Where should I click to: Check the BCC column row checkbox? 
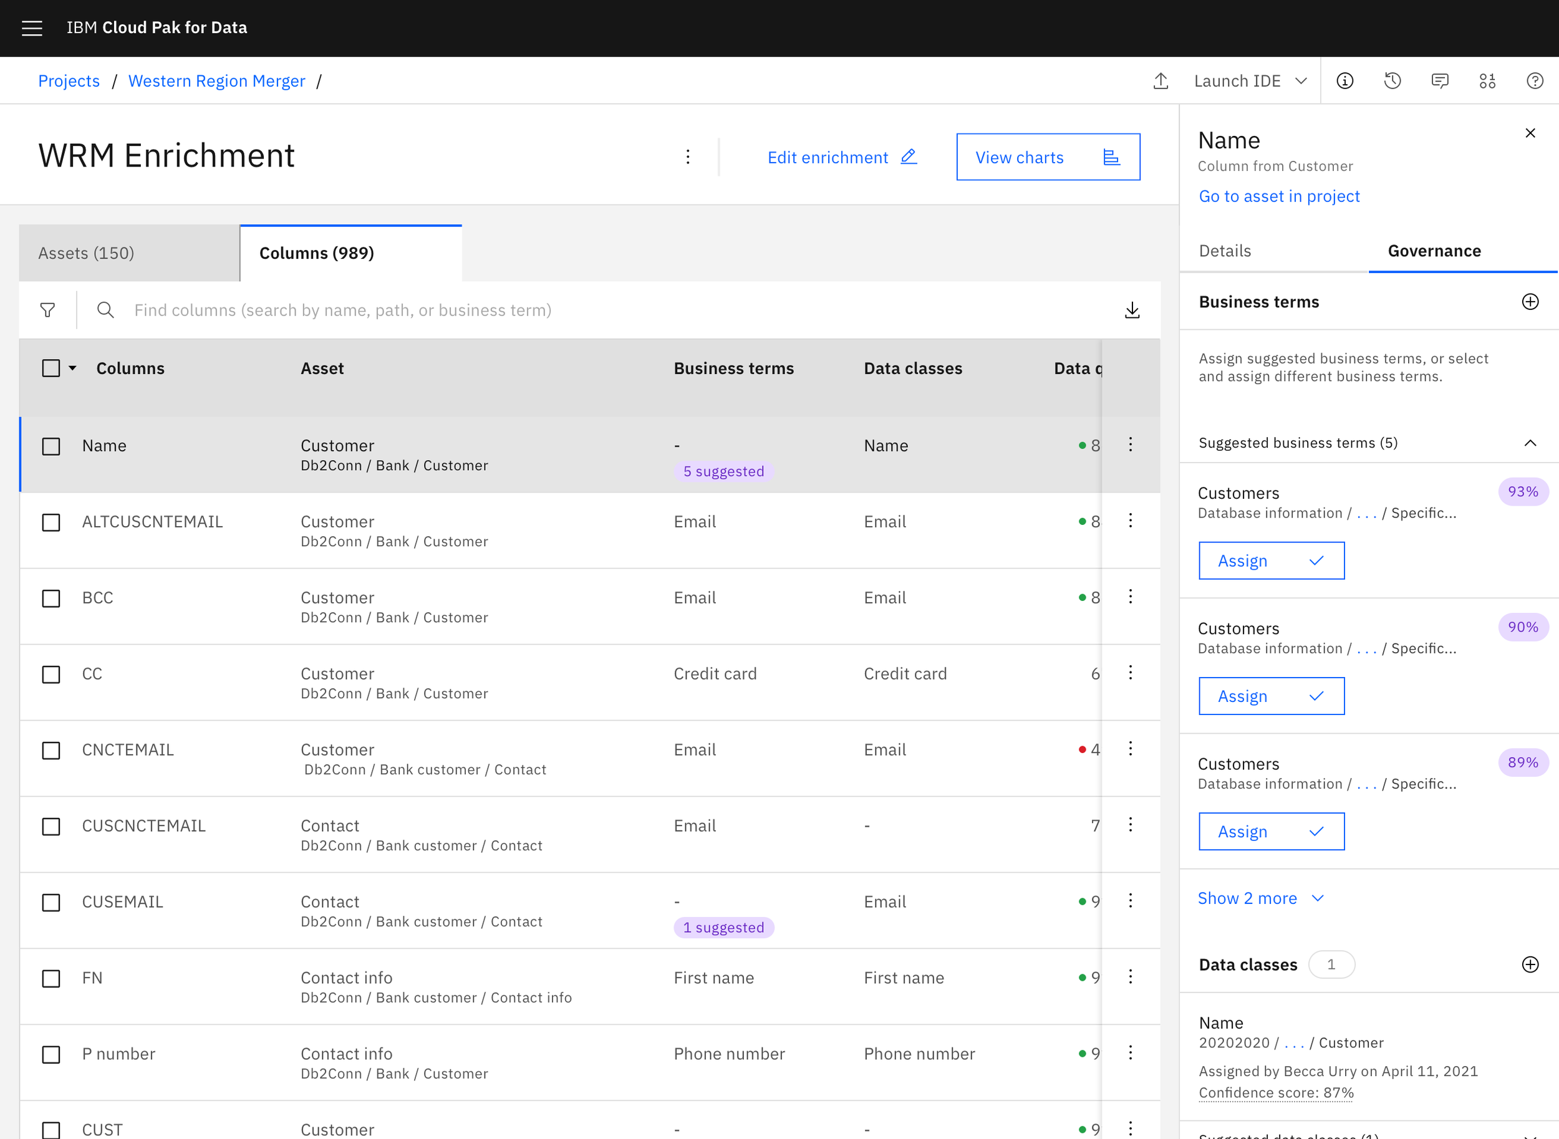[x=51, y=598]
